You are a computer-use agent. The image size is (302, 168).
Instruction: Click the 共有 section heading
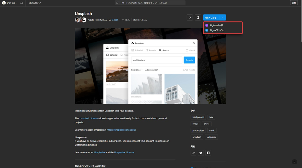pyautogui.click(x=193, y=146)
